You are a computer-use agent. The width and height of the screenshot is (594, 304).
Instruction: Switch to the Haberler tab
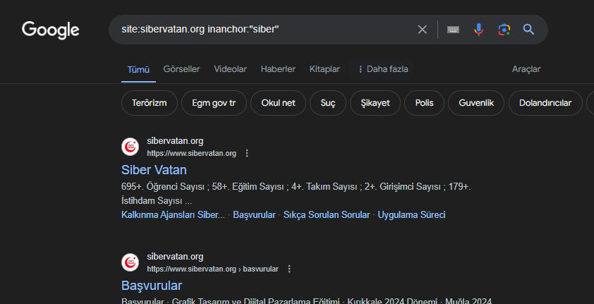(x=278, y=69)
